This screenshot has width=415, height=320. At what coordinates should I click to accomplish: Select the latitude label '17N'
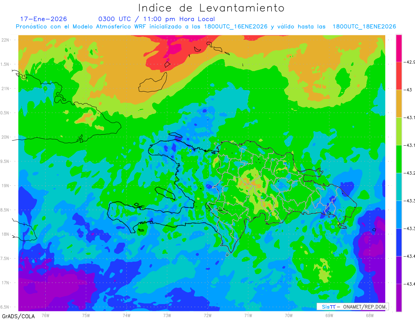6,283
